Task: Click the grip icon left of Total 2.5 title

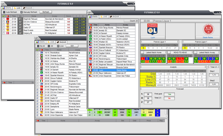Action: click(209, 67)
